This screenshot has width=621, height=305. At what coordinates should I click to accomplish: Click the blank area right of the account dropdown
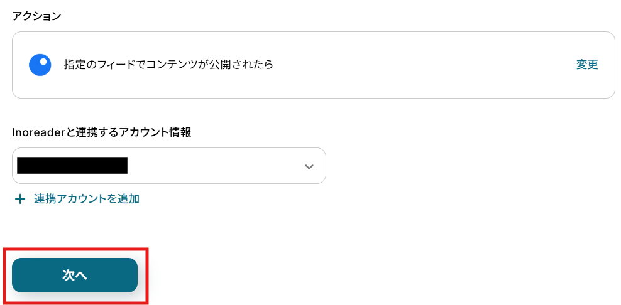pos(465,166)
